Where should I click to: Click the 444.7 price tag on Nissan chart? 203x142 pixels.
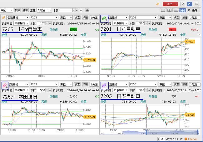tap(189, 42)
